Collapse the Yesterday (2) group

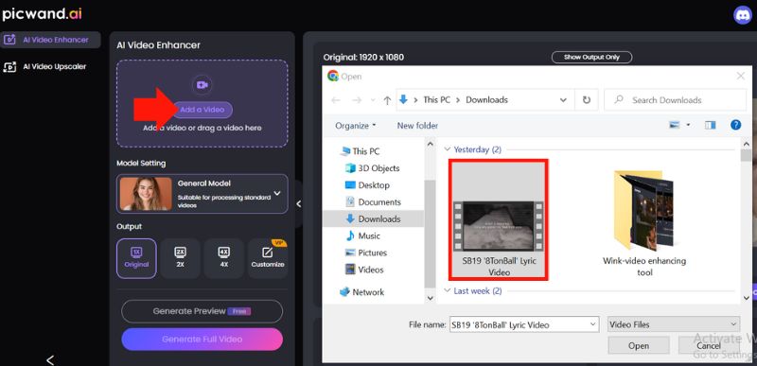pos(448,149)
